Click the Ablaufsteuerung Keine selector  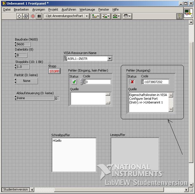pyautogui.click(x=35, y=98)
